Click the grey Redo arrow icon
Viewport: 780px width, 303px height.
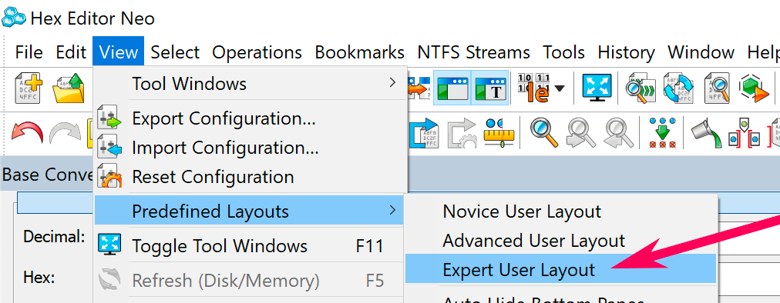pyautogui.click(x=65, y=133)
